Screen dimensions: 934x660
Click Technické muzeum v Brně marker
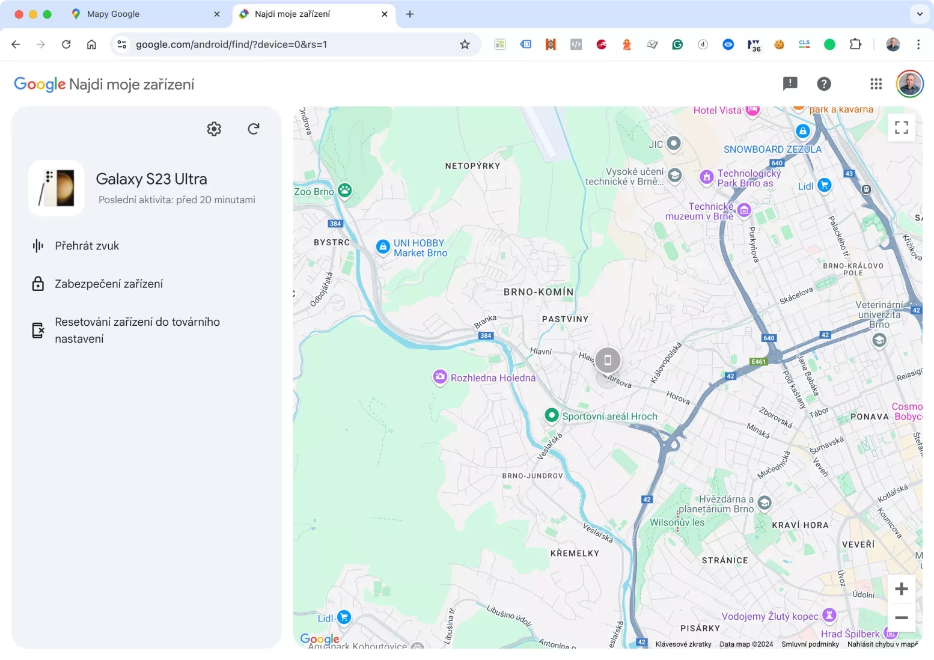click(x=744, y=210)
